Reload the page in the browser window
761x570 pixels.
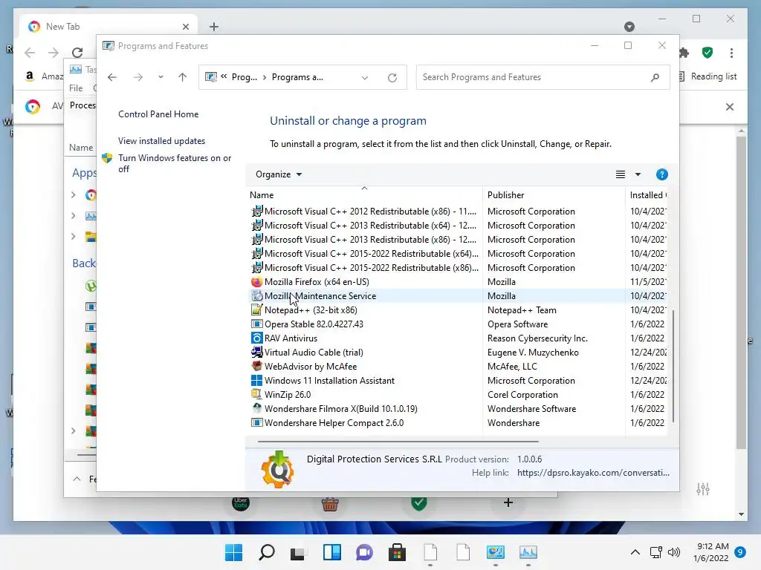pos(77,53)
